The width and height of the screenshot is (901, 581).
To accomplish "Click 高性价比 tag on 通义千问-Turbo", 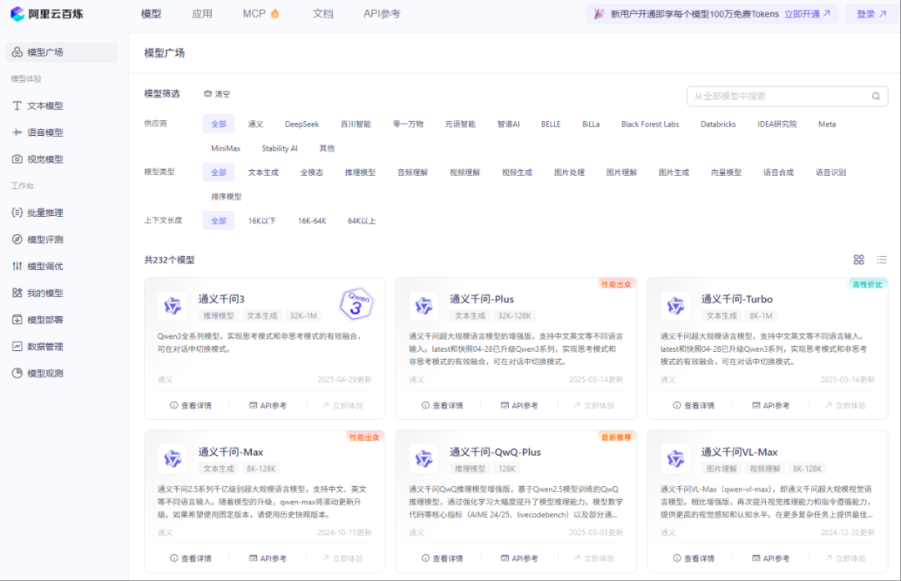I will (868, 284).
